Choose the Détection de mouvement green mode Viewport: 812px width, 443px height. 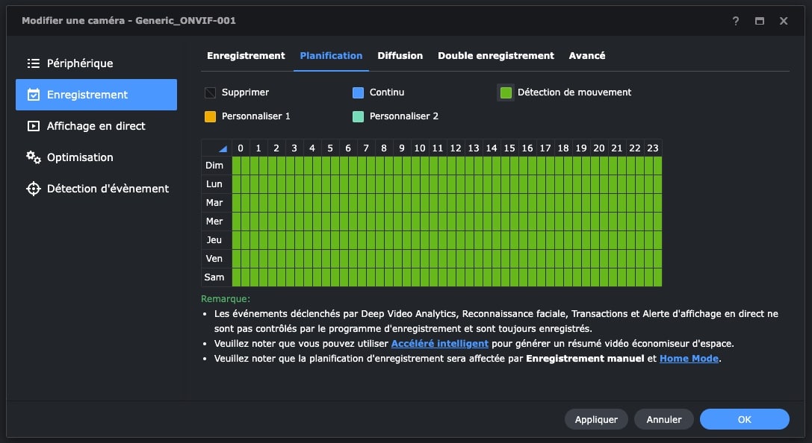[506, 92]
